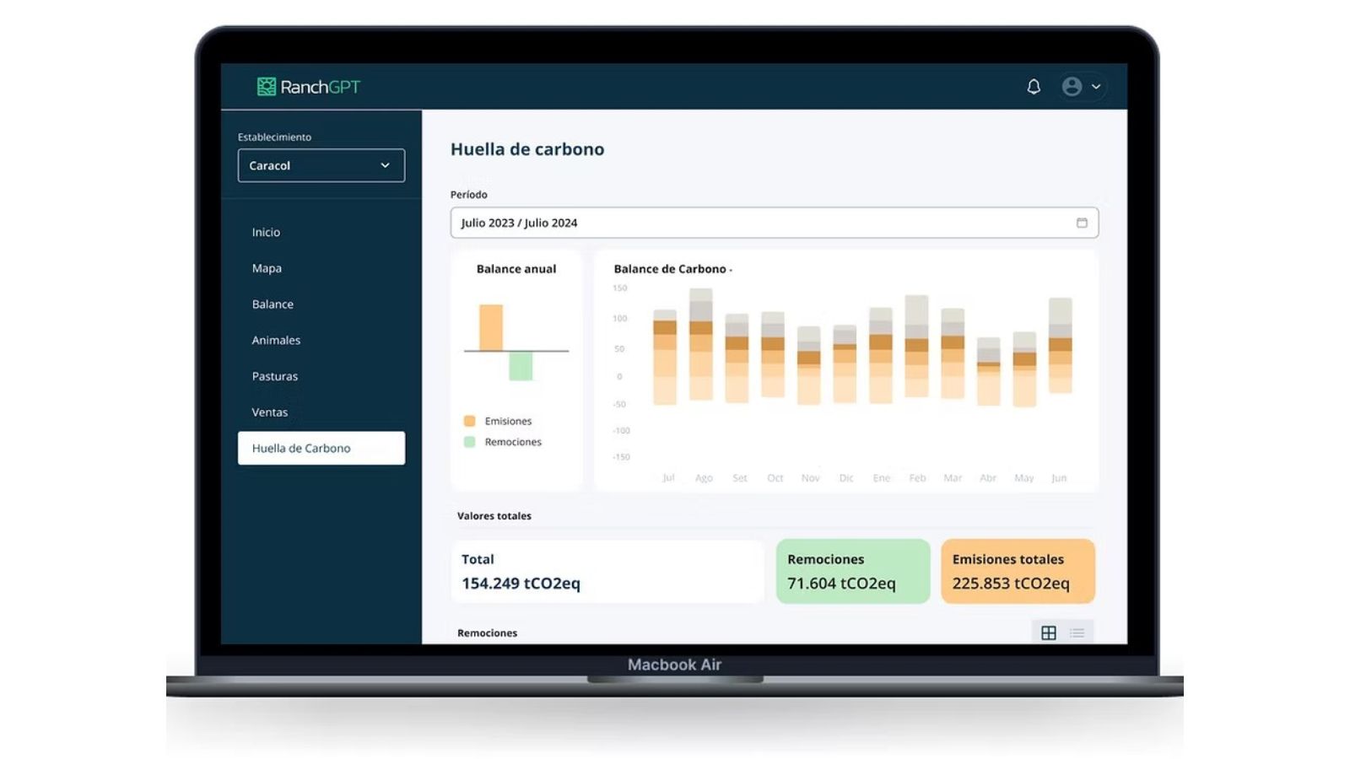The width and height of the screenshot is (1350, 759).
Task: Switch to grid view icon
Action: [1048, 632]
